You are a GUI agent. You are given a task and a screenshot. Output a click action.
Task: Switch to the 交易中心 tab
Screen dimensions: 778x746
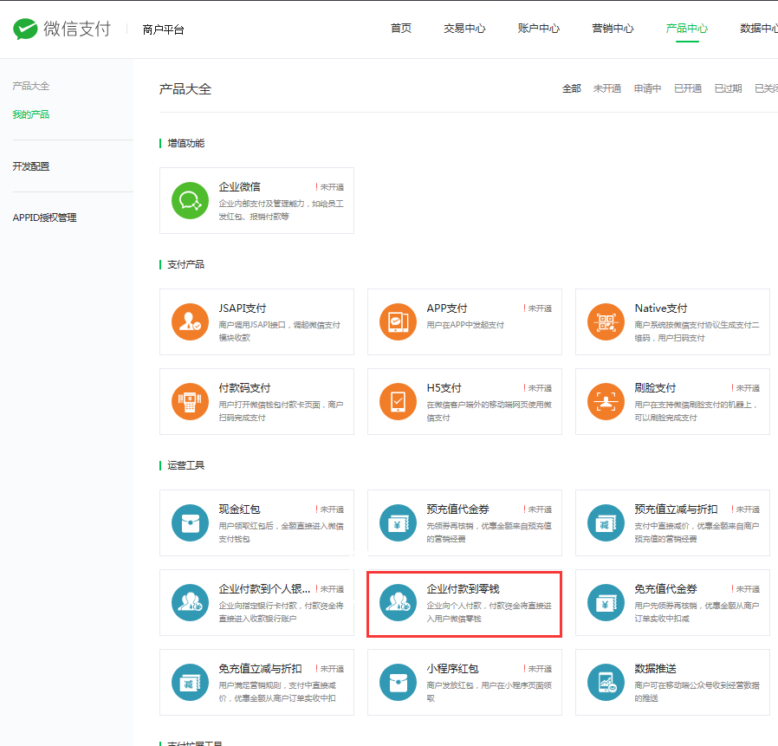tap(464, 29)
